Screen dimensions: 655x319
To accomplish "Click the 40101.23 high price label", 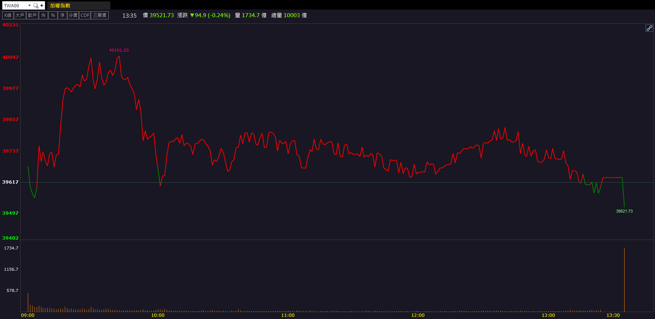I will click(119, 50).
